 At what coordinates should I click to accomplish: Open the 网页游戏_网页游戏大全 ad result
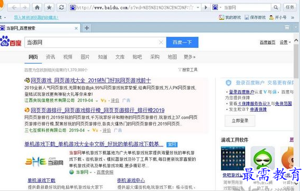[x=91, y=81]
